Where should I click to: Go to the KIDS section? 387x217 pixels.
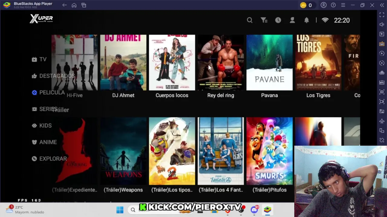click(x=42, y=126)
